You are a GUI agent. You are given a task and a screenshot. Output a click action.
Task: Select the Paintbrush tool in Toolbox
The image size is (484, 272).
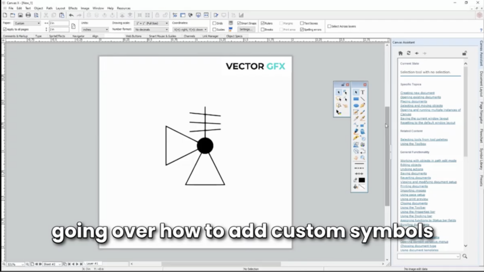(362, 112)
